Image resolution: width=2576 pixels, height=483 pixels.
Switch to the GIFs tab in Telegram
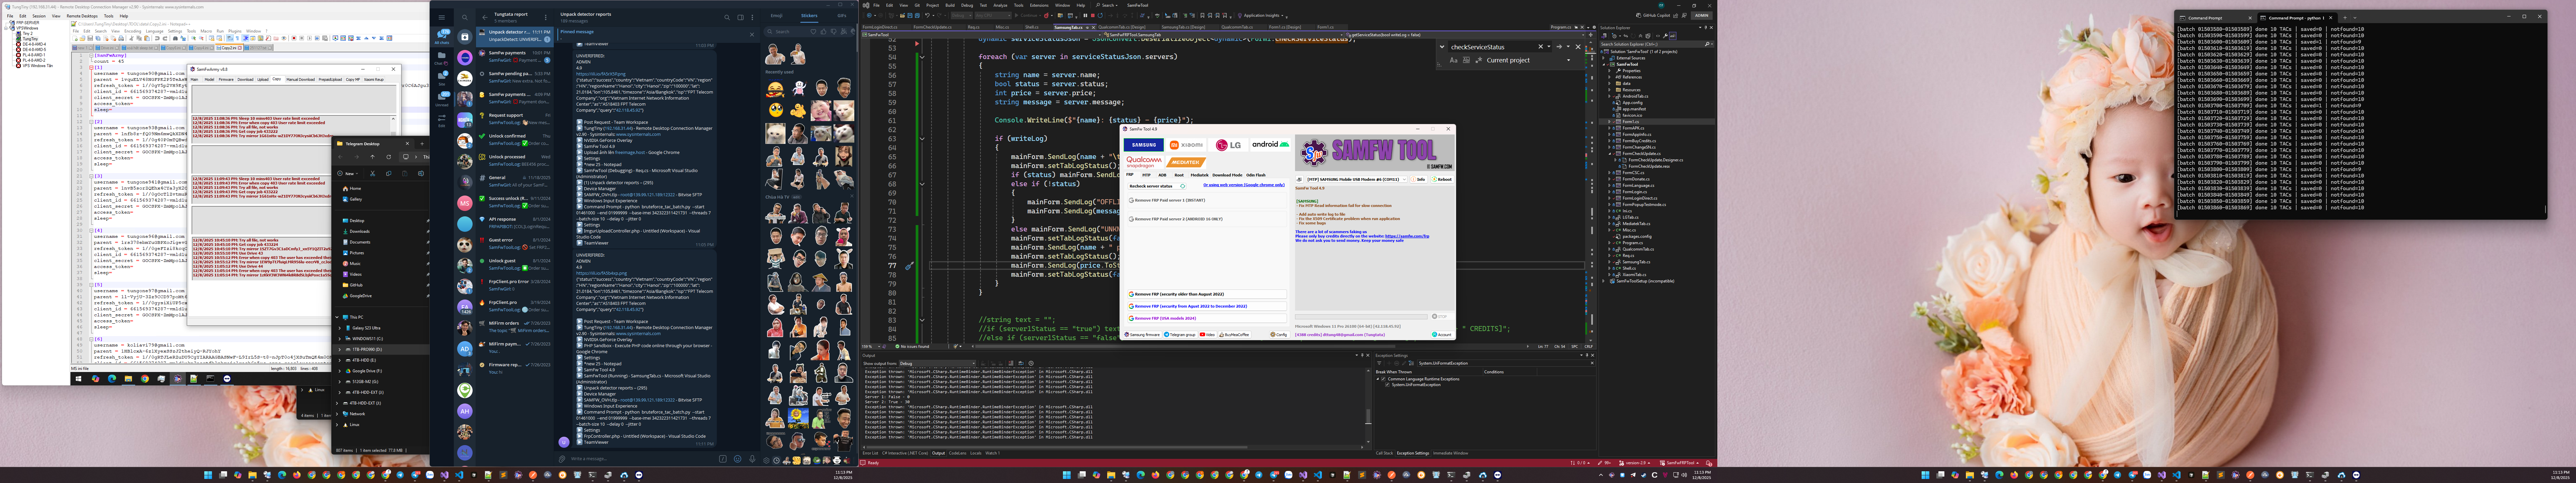point(842,16)
